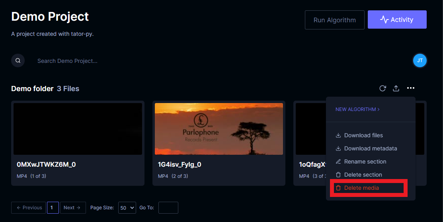Screen dimensions: 443x222
Task: Open the three-dots section menu
Action: click(410, 88)
